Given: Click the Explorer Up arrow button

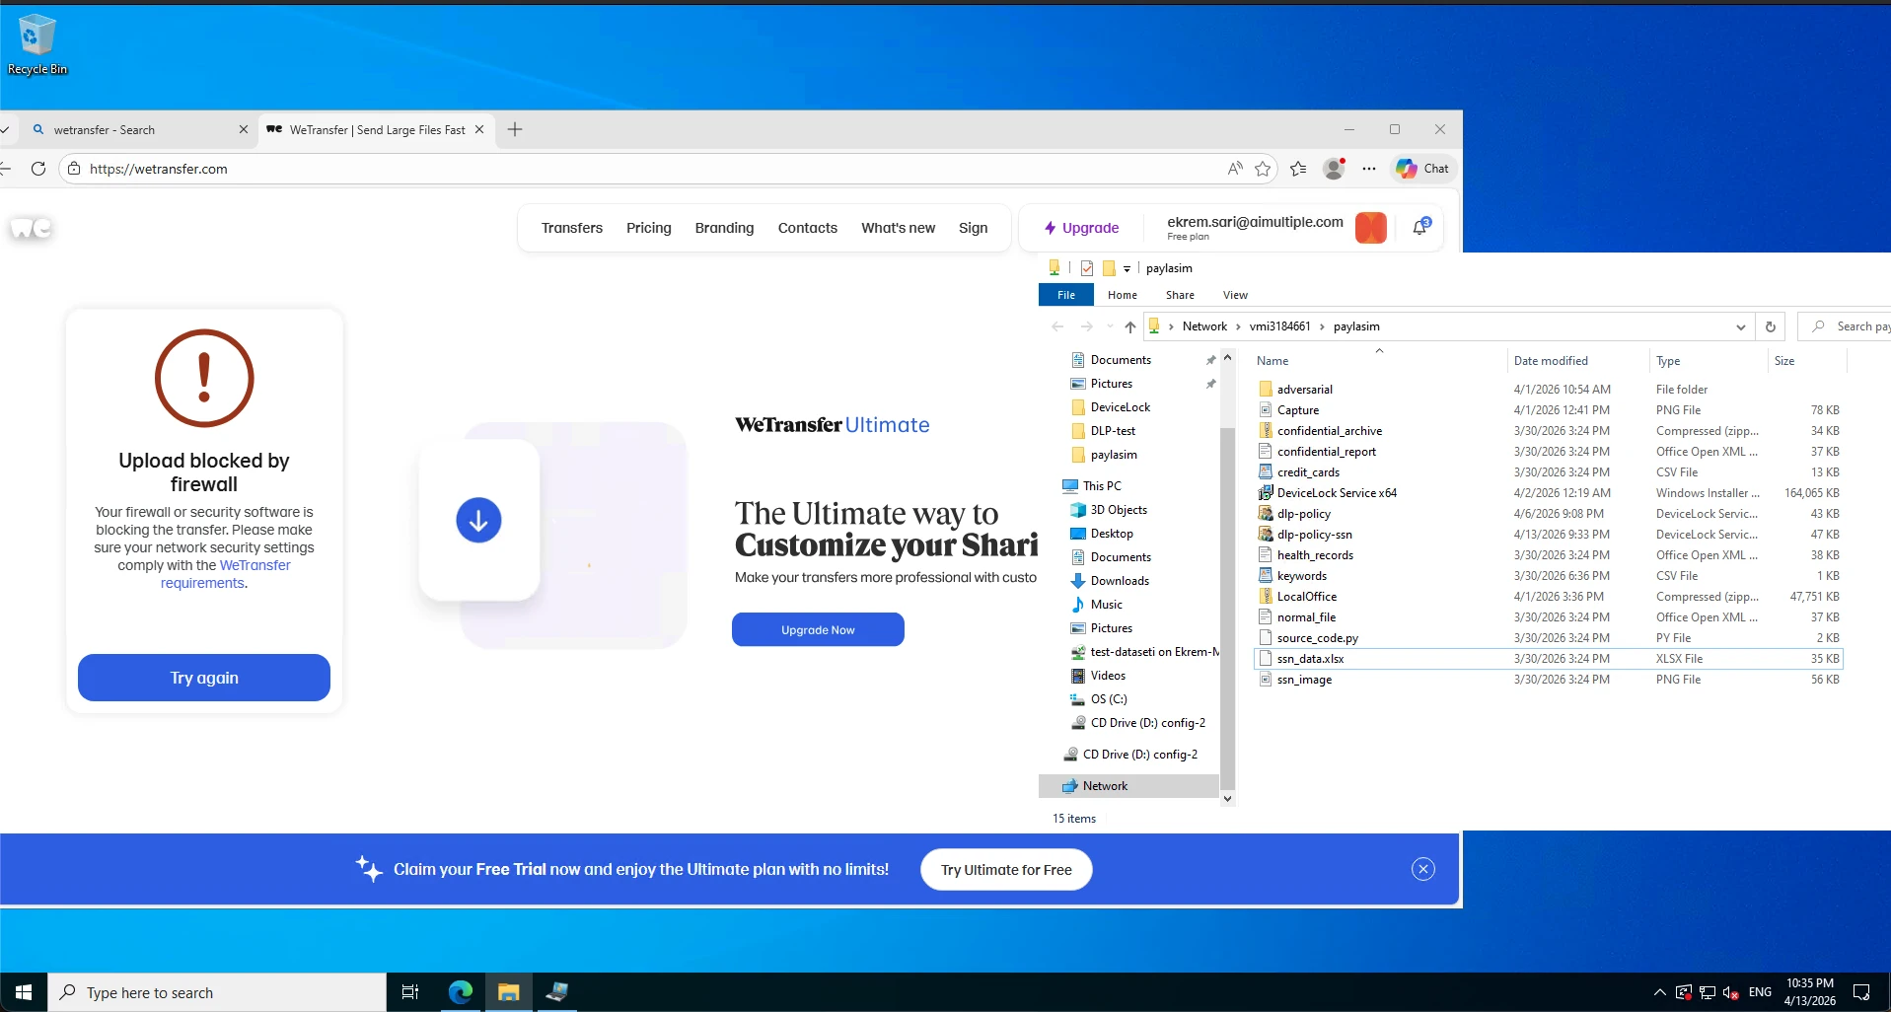Looking at the screenshot, I should pos(1130,326).
